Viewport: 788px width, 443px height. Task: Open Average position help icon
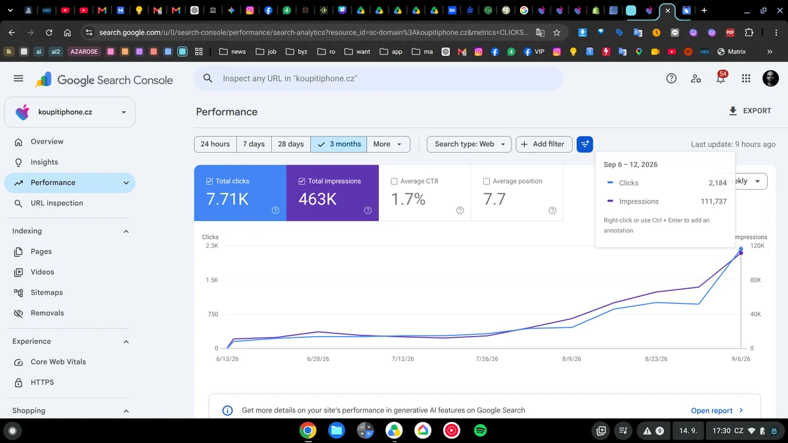pyautogui.click(x=552, y=211)
